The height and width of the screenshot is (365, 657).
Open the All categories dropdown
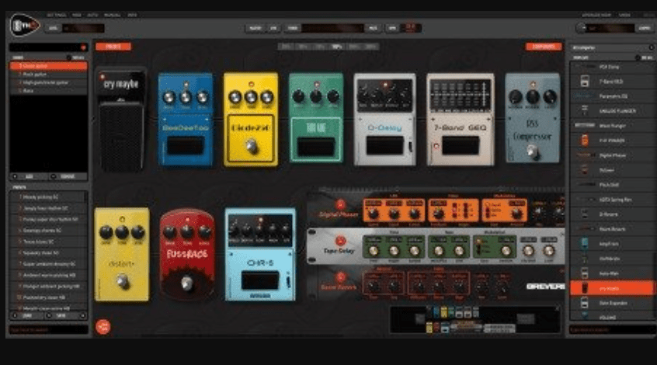[x=612, y=47]
